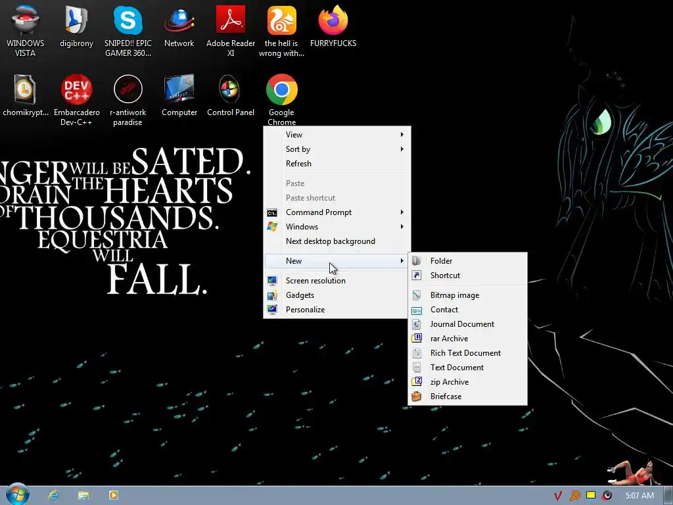Click the orange magnifier tray icon

(574, 496)
